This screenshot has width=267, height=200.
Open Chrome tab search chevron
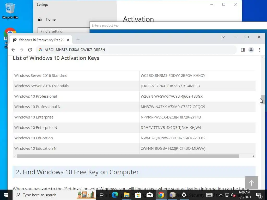coord(223,37)
